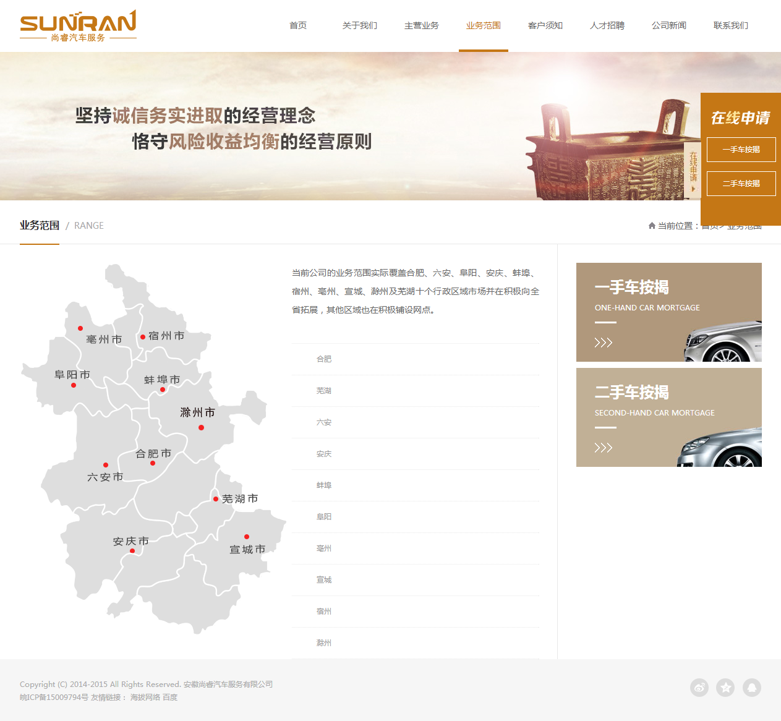This screenshot has height=721, width=781.
Task: Click the SUNRAN company logo
Action: (x=78, y=26)
